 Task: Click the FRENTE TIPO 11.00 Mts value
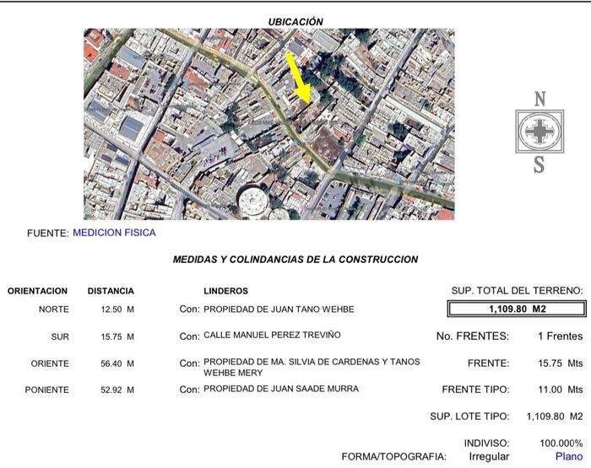point(562,390)
